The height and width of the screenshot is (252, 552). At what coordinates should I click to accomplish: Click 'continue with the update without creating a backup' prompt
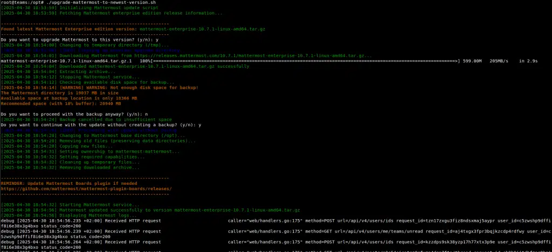(101, 125)
